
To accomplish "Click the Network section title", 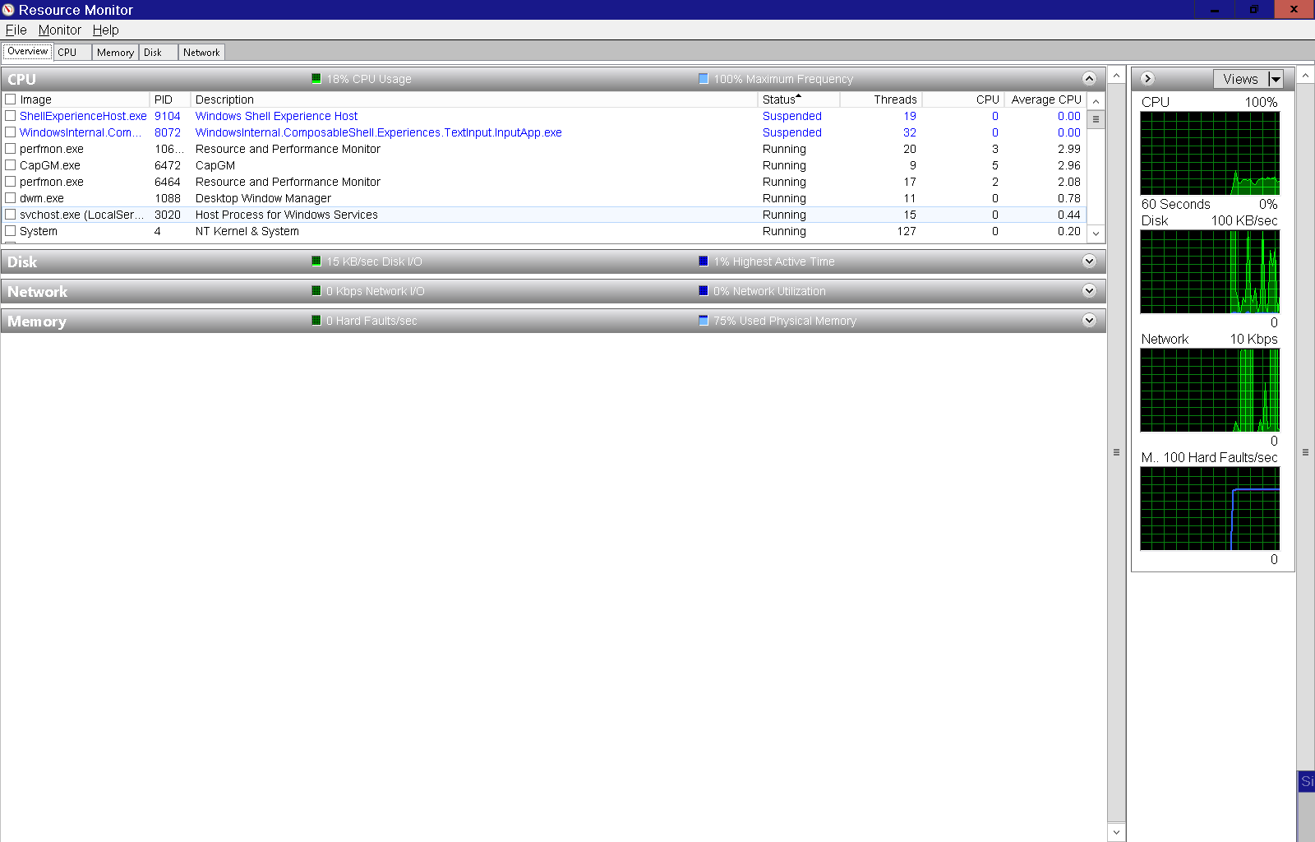I will click(38, 291).
